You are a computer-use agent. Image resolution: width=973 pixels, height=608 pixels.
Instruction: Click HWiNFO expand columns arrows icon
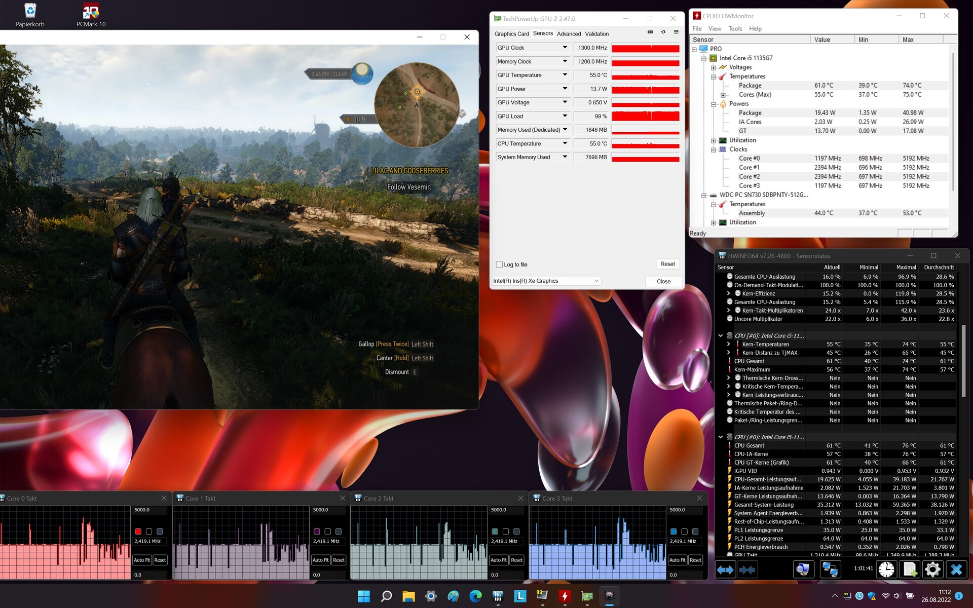725,569
